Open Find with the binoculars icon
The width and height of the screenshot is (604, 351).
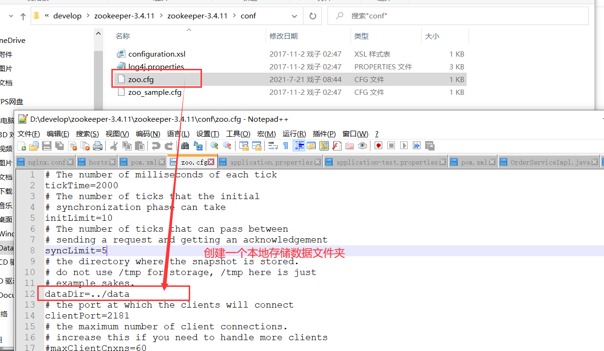pos(185,146)
